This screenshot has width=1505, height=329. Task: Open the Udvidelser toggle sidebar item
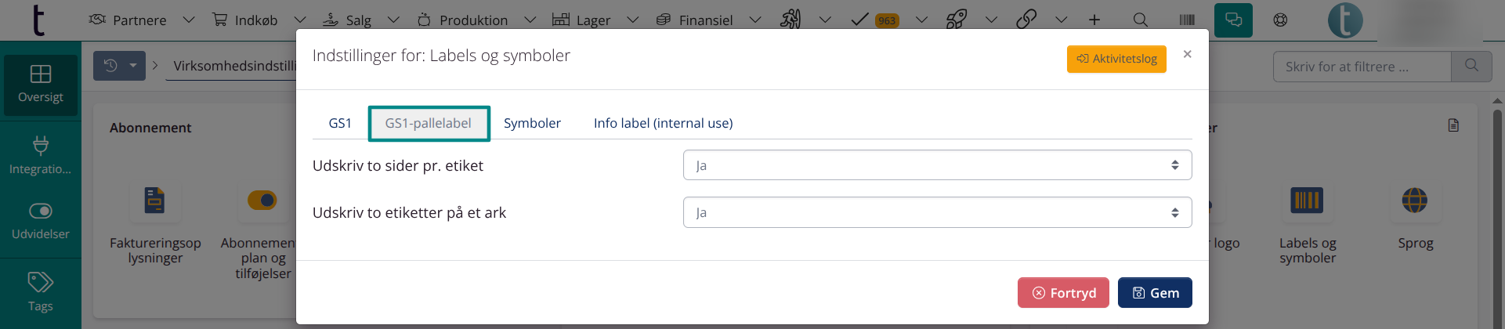pos(41,221)
